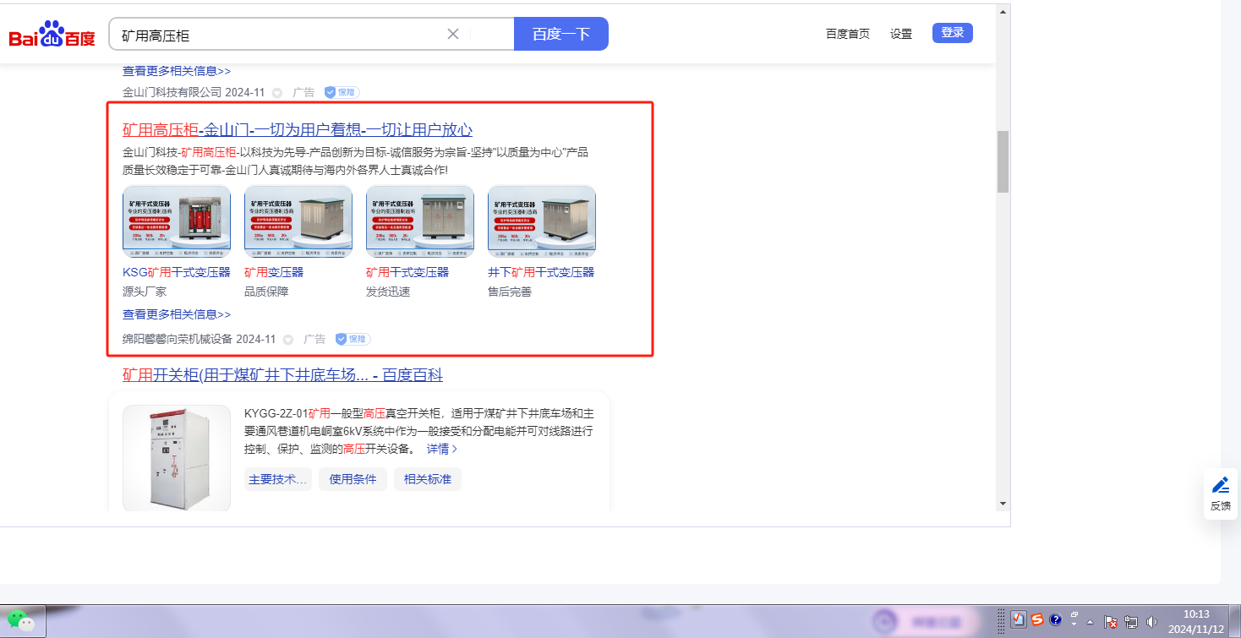Click the scrollbar up arrow
This screenshot has height=638, width=1241.
(x=1003, y=12)
